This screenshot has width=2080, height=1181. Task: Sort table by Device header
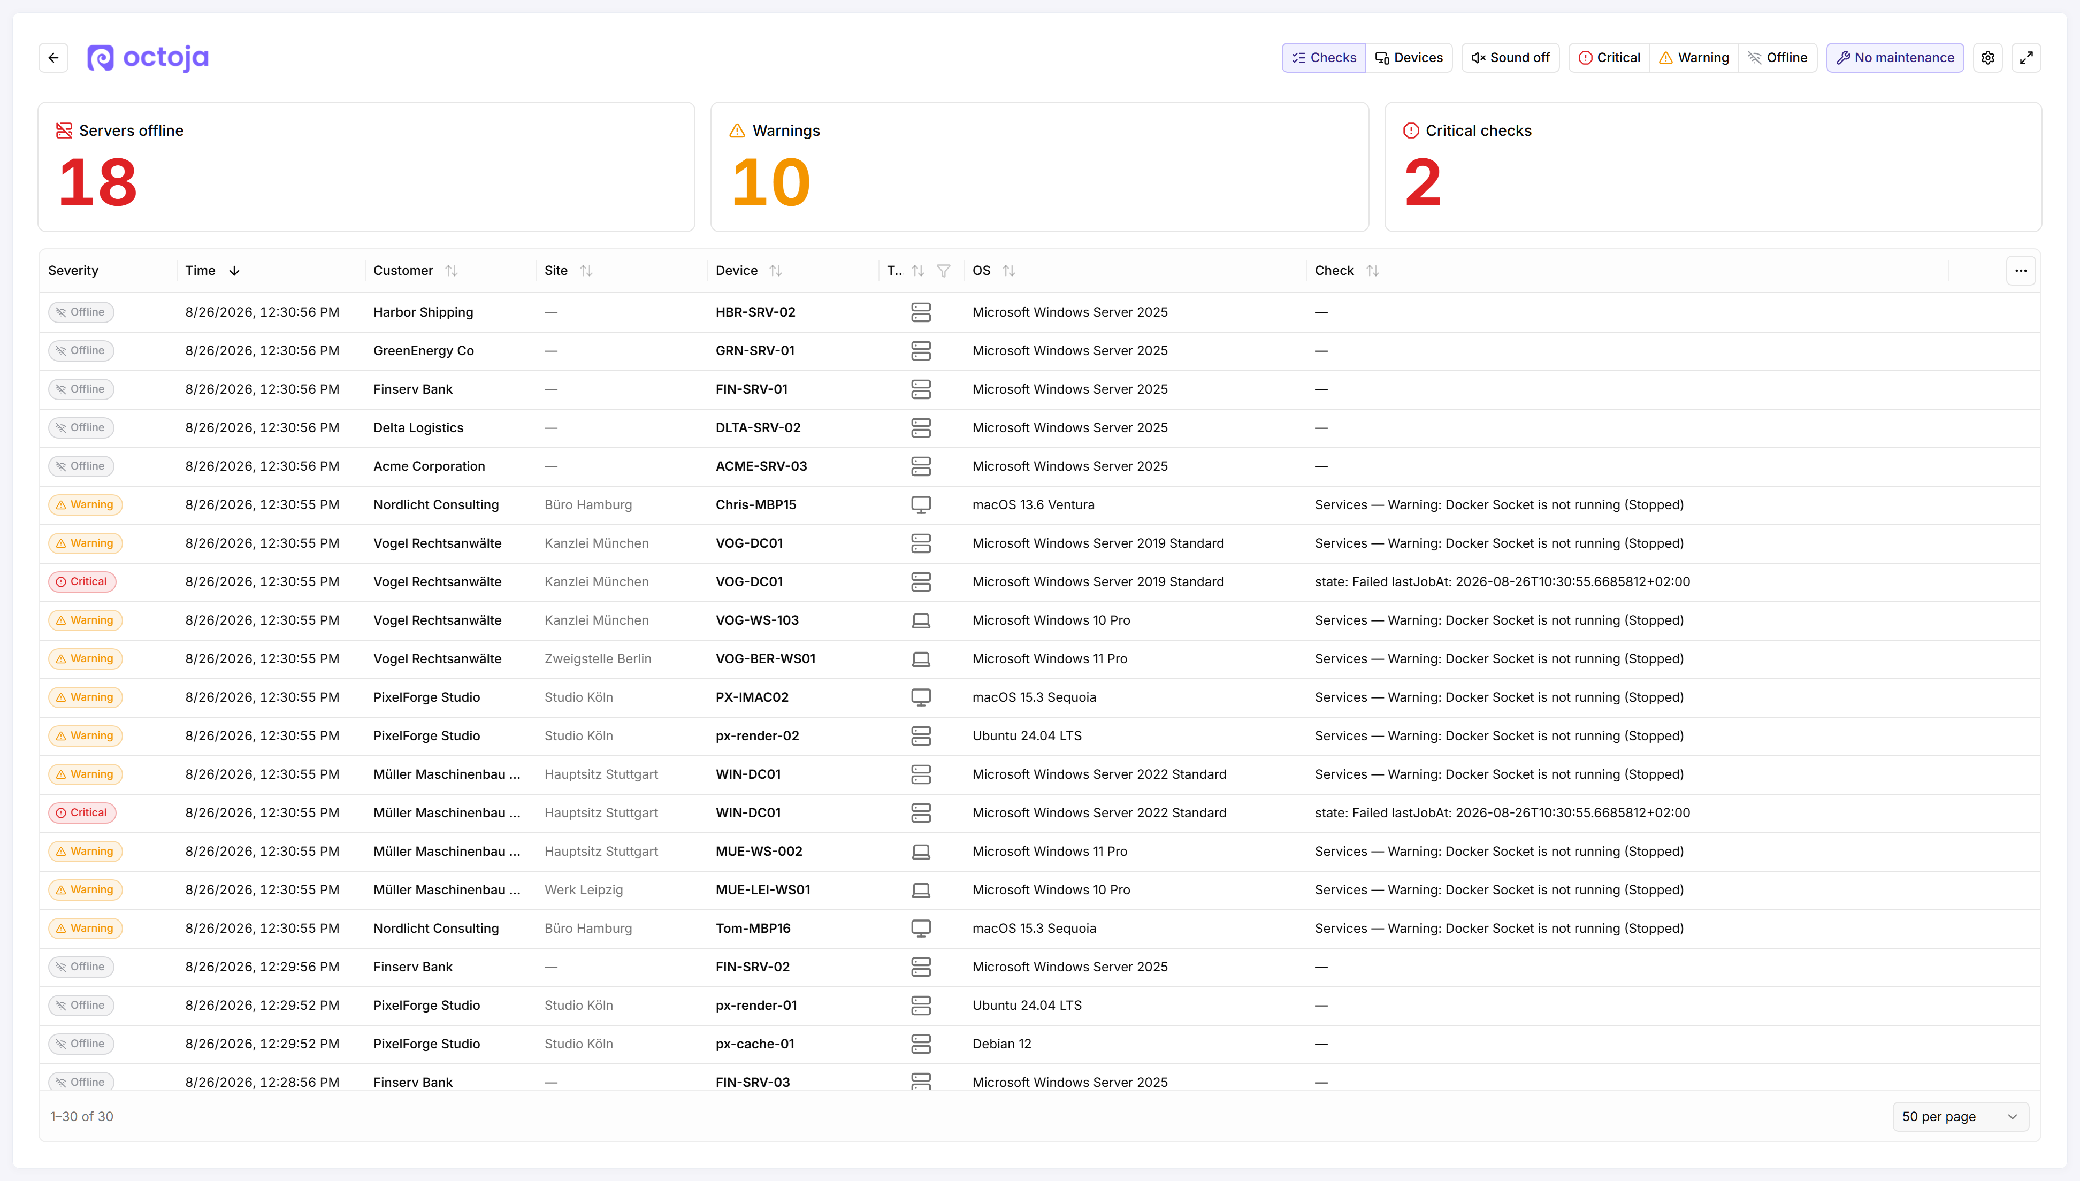(737, 271)
